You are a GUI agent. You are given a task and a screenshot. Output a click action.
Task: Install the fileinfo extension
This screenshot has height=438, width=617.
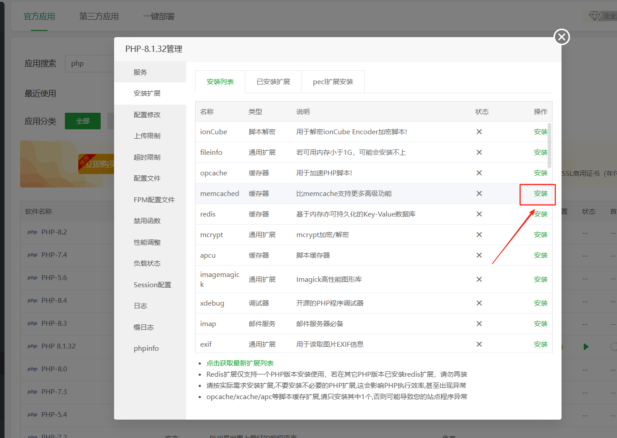point(540,152)
